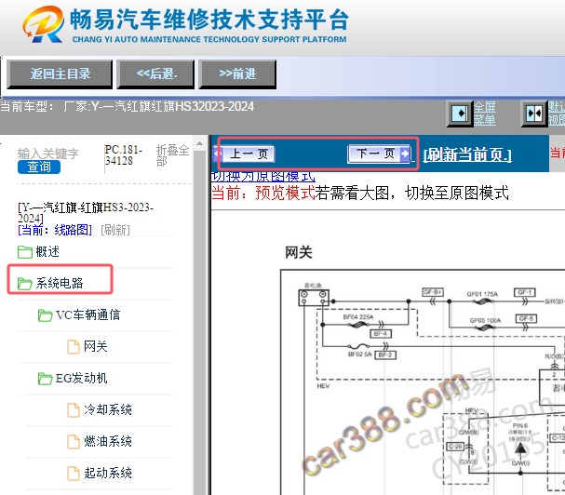Open the 网关 page in the tree

pyautogui.click(x=96, y=346)
